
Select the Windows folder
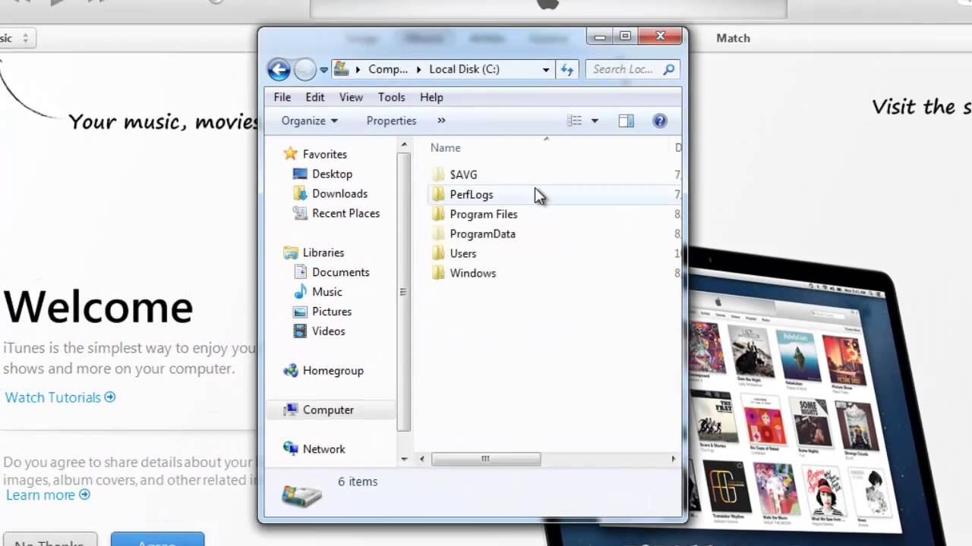(472, 273)
